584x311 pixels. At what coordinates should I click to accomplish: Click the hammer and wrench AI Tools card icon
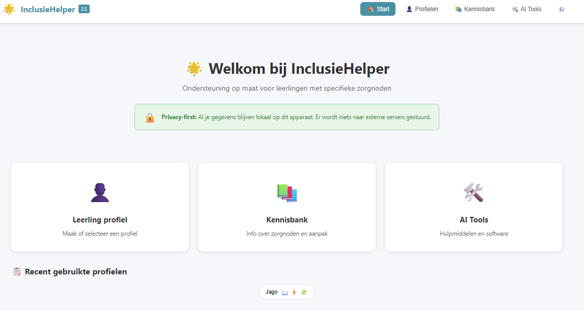[x=473, y=192]
